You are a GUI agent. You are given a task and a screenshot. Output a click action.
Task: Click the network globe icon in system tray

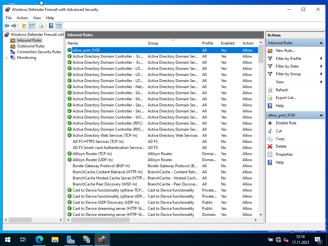[278, 240]
